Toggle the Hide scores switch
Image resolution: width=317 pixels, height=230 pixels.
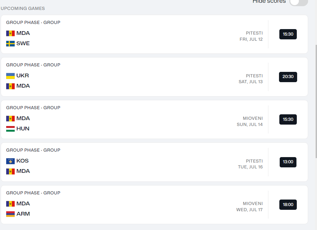point(299,2)
